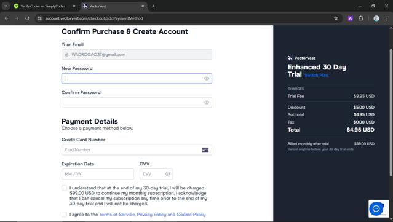Open Terms of Service link
The height and width of the screenshot is (222, 393).
coord(117,215)
